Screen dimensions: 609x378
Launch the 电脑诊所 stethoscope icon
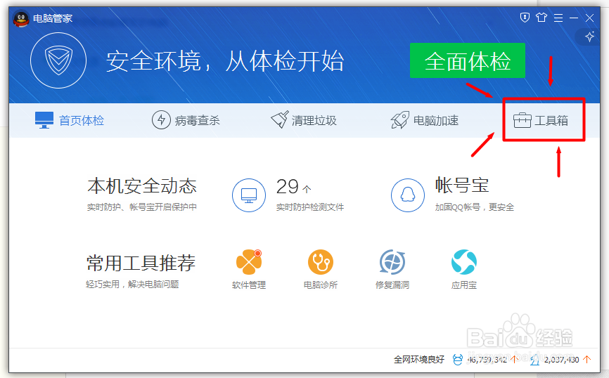pyautogui.click(x=321, y=262)
